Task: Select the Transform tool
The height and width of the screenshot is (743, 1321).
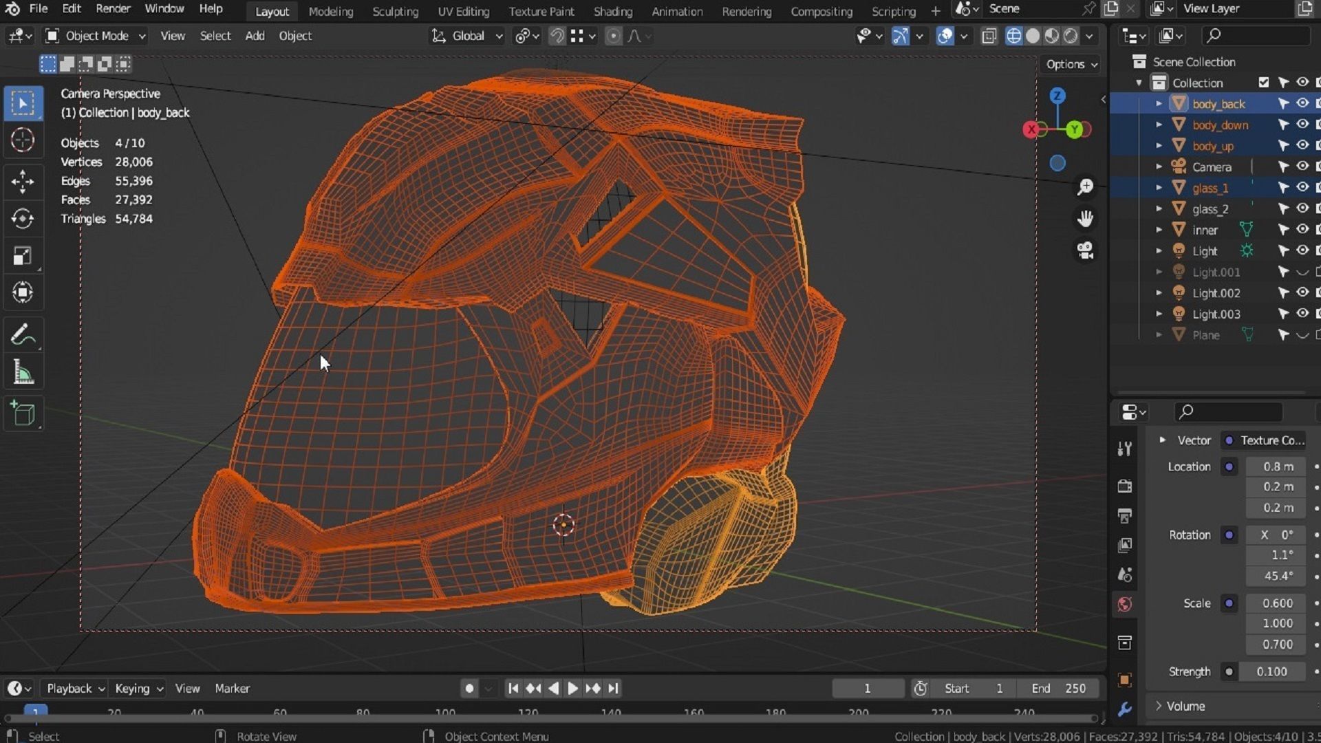Action: coord(23,293)
